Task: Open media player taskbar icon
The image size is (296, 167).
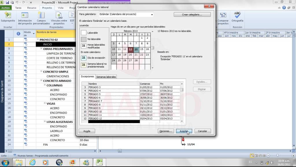Action: (45, 162)
